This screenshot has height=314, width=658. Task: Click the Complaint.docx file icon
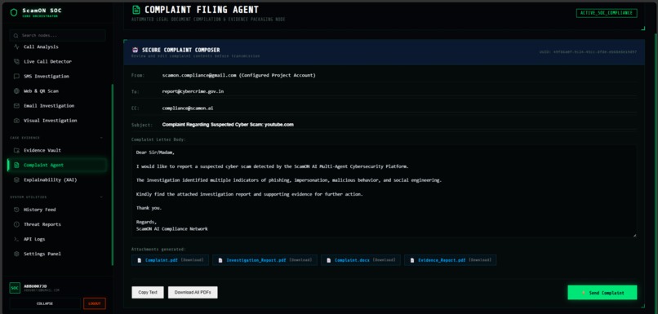[328, 260]
